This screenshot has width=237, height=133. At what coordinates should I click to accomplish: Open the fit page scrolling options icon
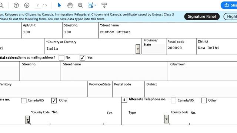point(91,5)
